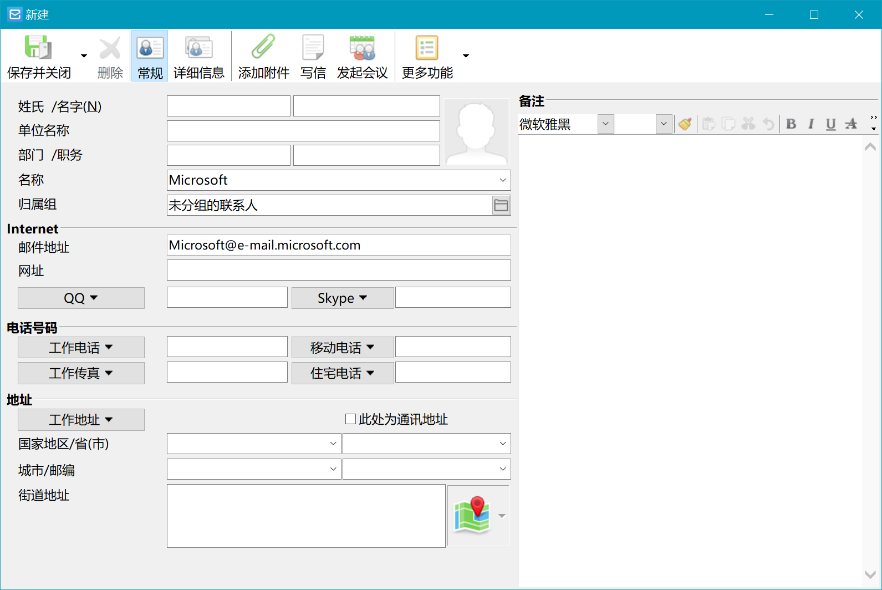882x590 pixels.
Task: Click the notes scrollbar down arrow
Action: [x=870, y=574]
